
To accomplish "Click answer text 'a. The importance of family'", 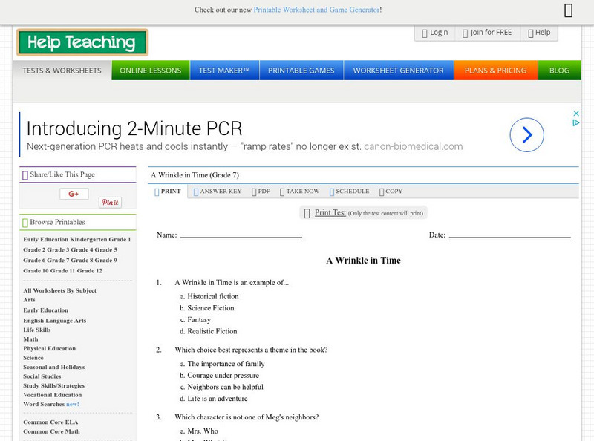I will pos(222,364).
